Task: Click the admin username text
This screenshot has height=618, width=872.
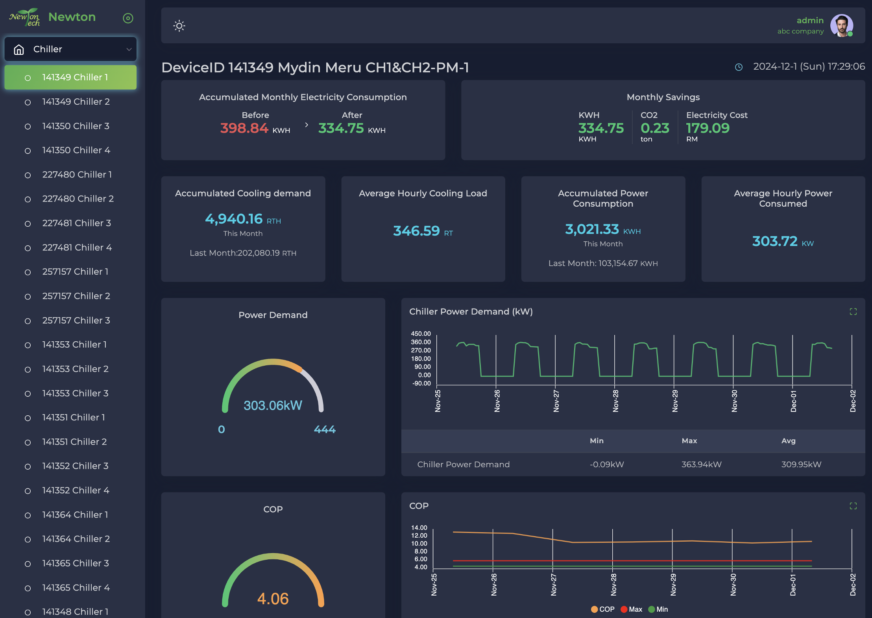Action: click(x=810, y=20)
